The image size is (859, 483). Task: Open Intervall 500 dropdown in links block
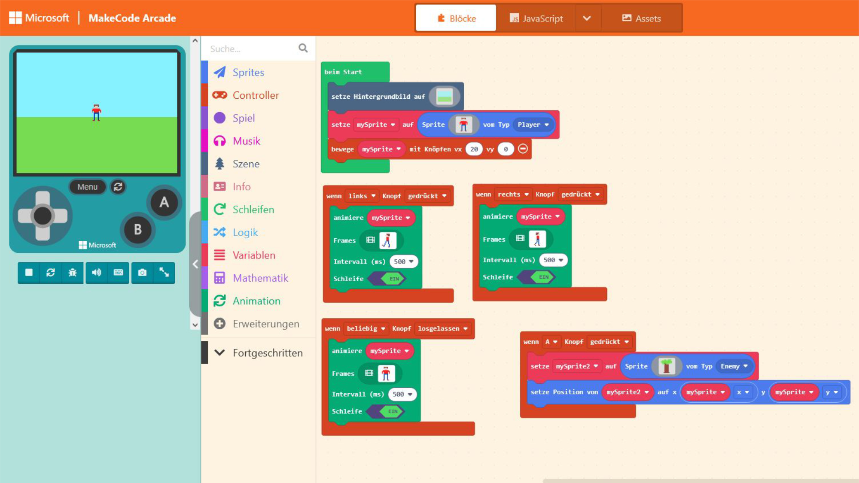[403, 261]
